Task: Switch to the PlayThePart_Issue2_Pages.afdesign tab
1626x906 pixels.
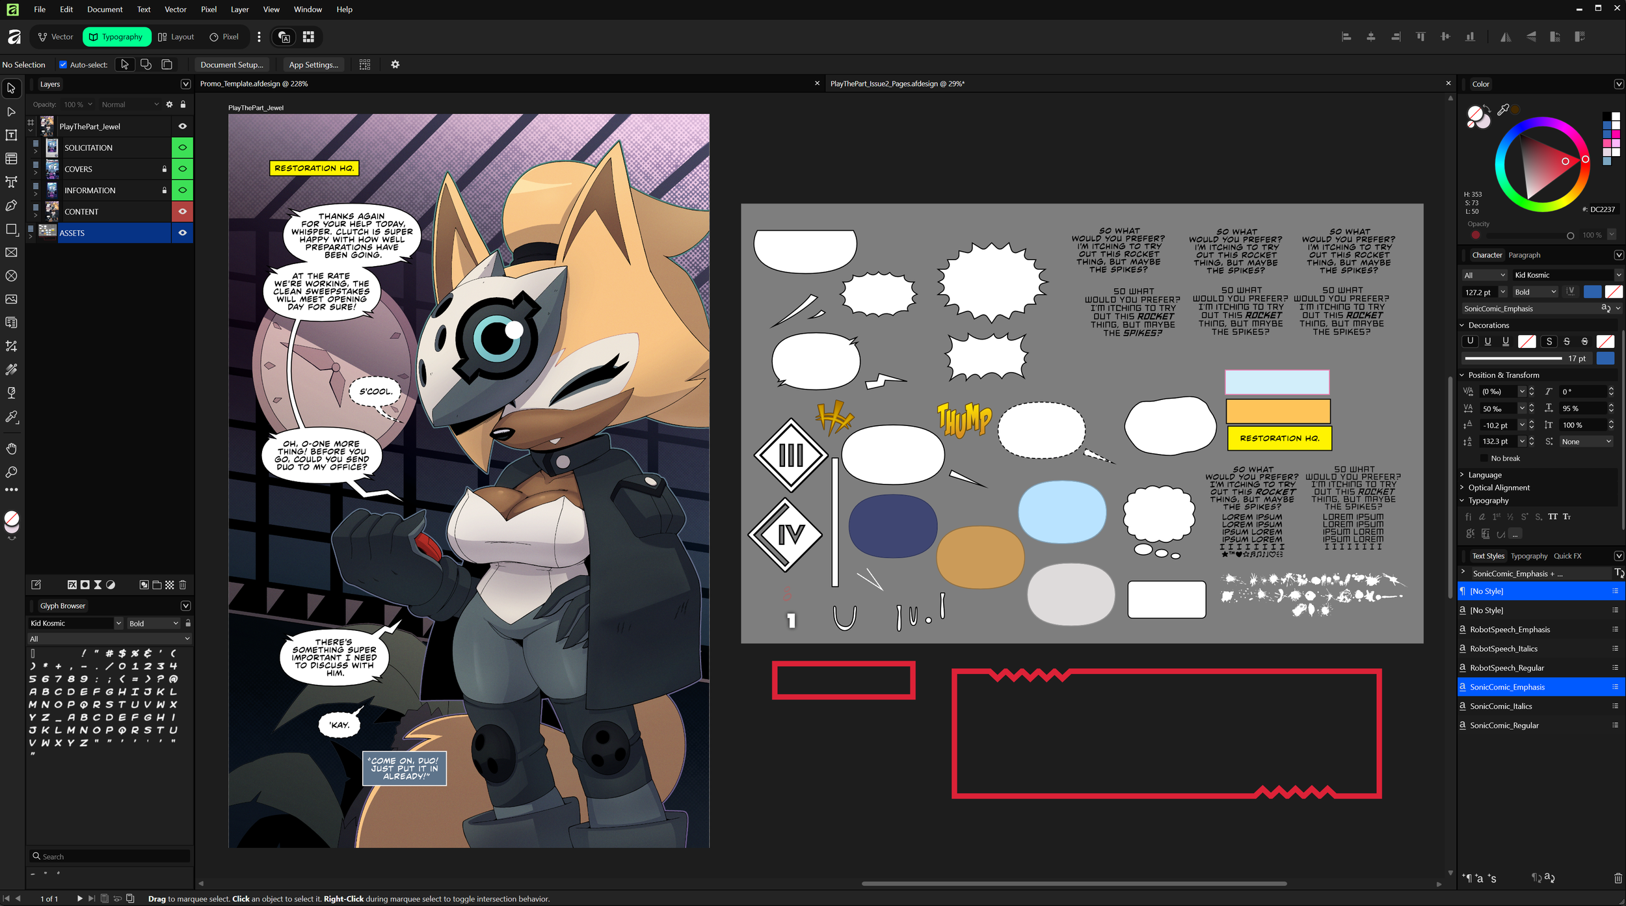Action: pyautogui.click(x=897, y=83)
